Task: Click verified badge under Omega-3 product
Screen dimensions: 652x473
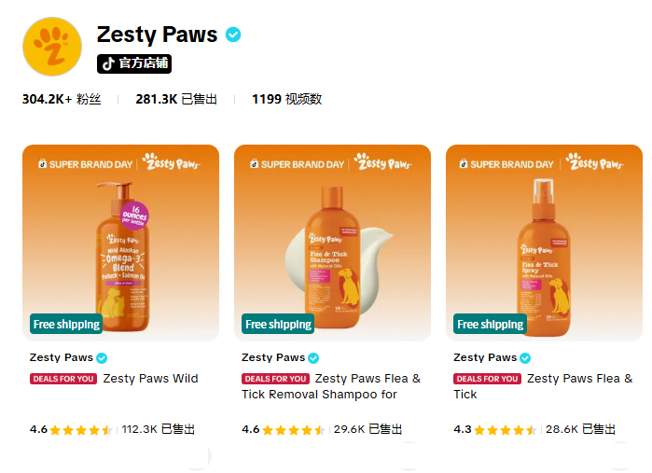Action: pos(102,357)
